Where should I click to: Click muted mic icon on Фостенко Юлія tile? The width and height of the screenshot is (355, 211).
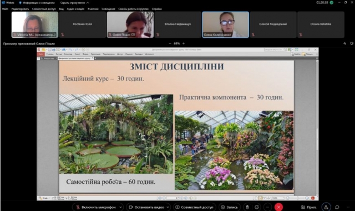[63, 34]
